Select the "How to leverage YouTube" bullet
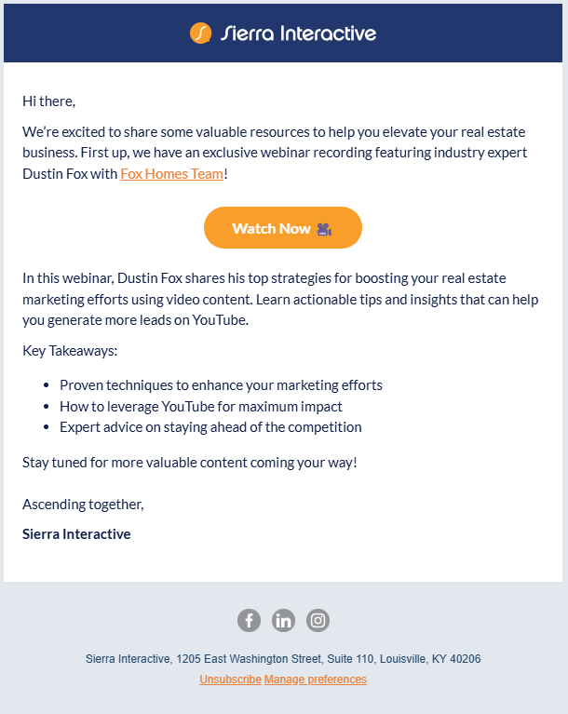568x714 pixels. click(201, 407)
